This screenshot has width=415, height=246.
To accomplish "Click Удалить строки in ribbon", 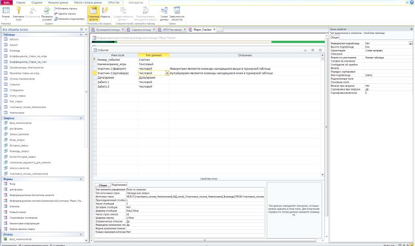I will pyautogui.click(x=67, y=14).
